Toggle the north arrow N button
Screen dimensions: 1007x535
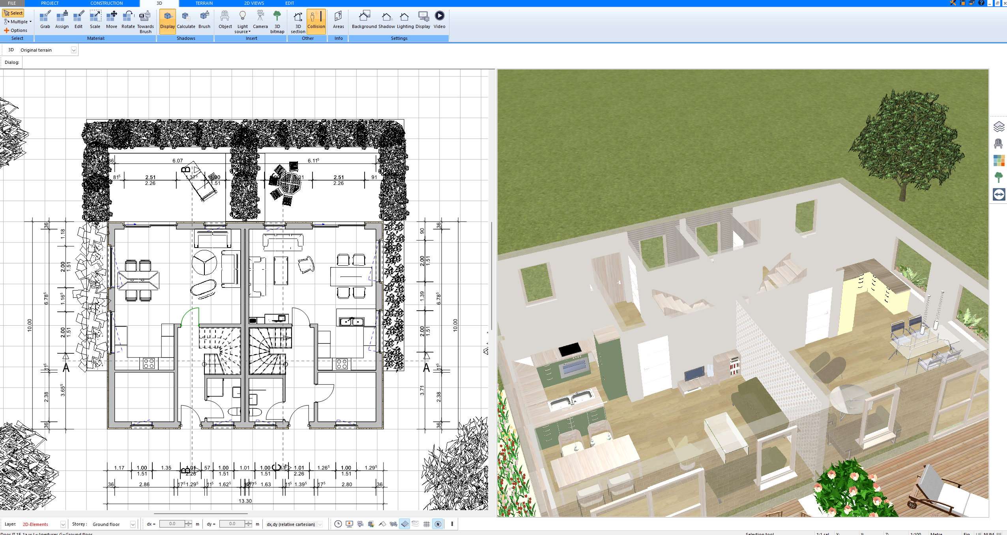(x=438, y=524)
